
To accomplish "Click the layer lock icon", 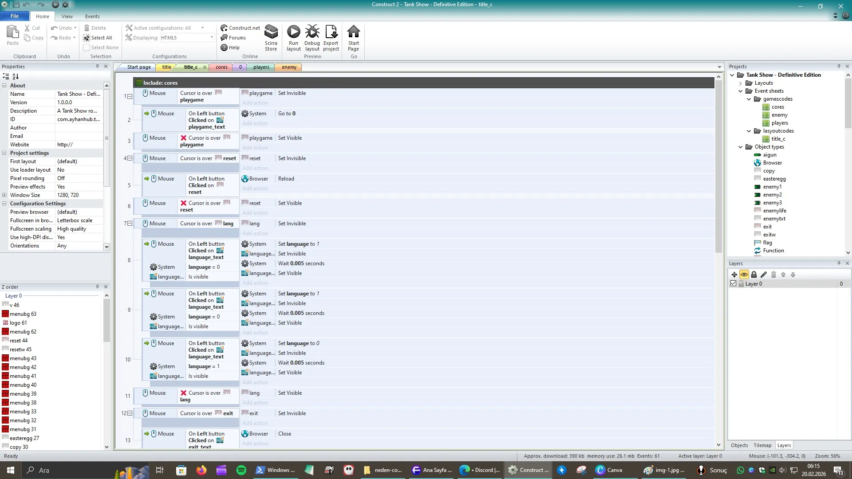I will pyautogui.click(x=753, y=275).
